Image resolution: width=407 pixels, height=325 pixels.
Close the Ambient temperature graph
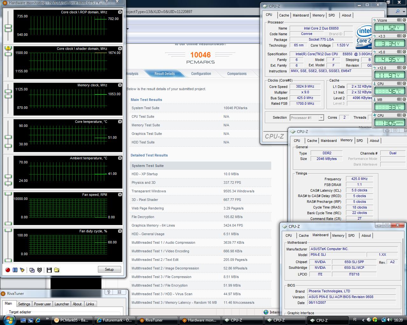(x=120, y=158)
